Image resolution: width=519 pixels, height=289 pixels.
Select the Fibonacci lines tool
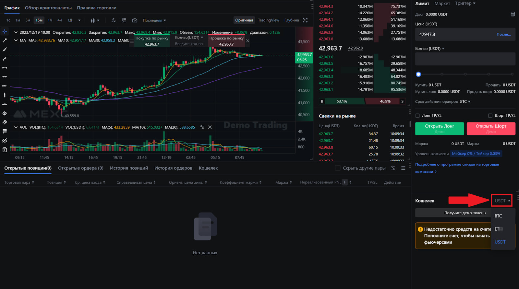click(x=5, y=131)
